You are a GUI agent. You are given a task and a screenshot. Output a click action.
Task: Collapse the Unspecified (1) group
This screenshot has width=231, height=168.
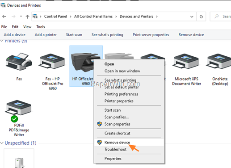coord(2,143)
